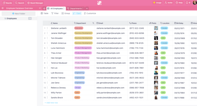The image size is (197, 106).
Task: Open the Usage panel
Action: click(x=157, y=3)
